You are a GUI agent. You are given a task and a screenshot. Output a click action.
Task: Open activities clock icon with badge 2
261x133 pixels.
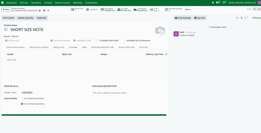tap(225, 3)
